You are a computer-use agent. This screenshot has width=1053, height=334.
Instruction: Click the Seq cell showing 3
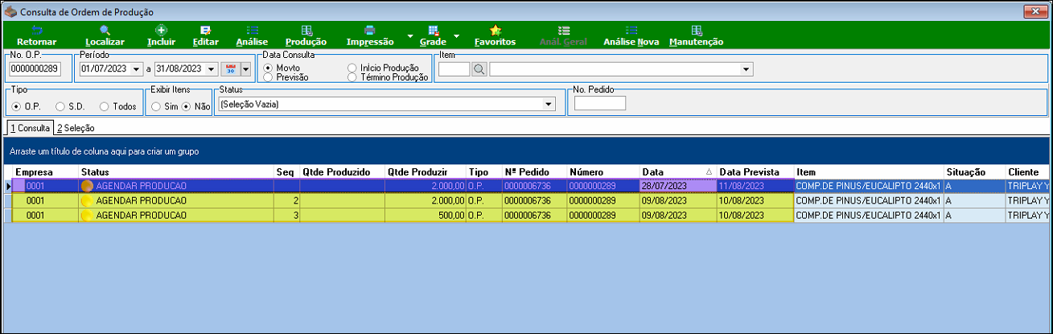[287, 215]
